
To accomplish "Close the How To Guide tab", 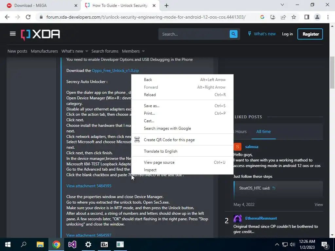I will pos(154,6).
